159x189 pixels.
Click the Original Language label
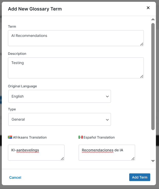[22, 86]
